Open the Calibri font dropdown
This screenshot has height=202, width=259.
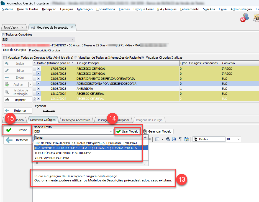point(223,139)
